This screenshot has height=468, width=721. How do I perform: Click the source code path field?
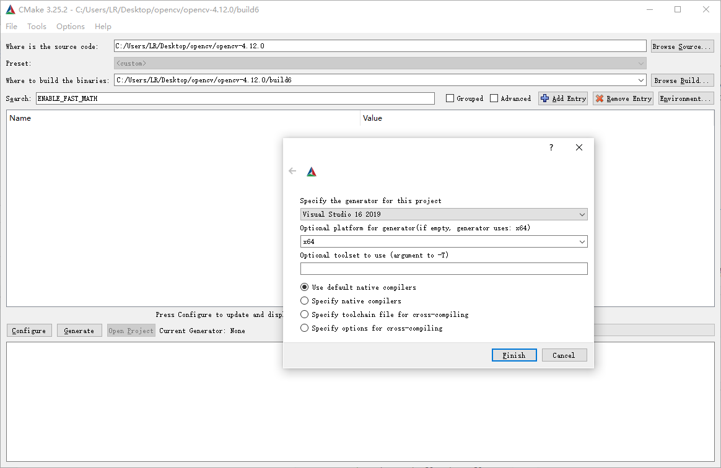coord(380,46)
